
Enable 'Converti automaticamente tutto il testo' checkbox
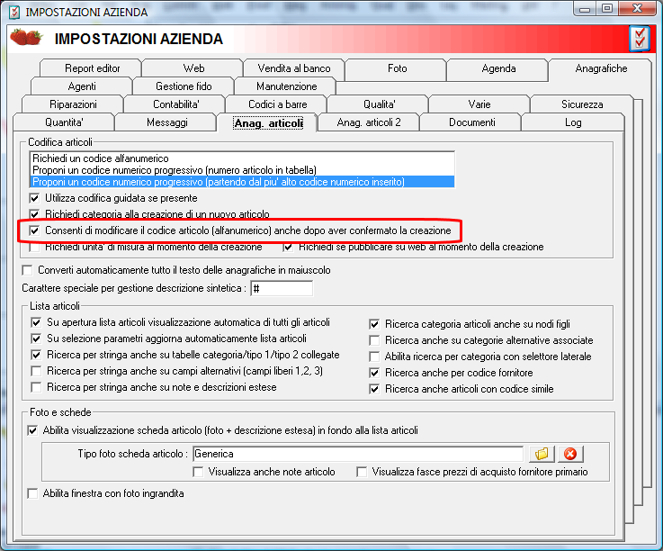(28, 270)
